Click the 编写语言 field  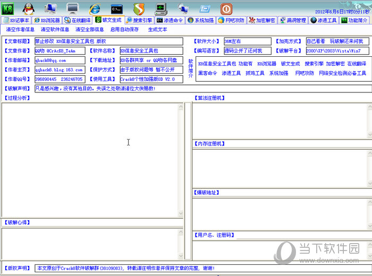tap(248, 51)
